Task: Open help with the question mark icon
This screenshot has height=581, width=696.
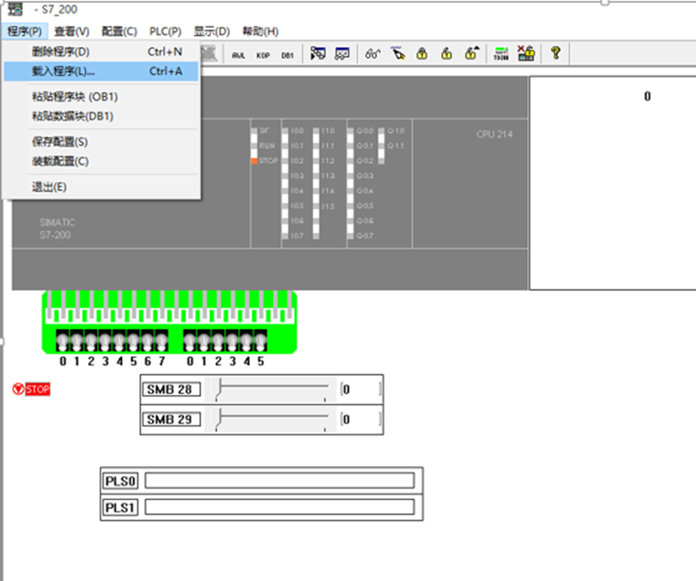Action: [555, 53]
